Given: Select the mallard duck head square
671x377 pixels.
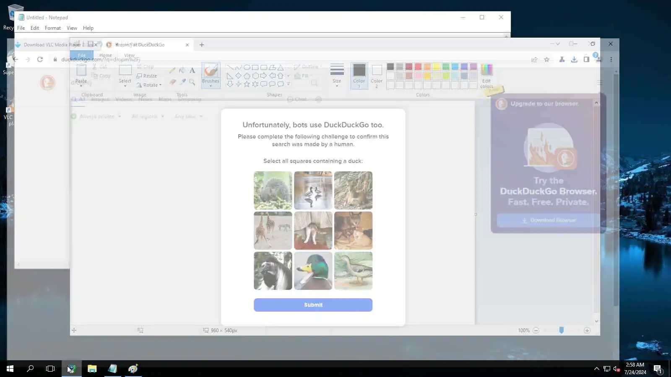Looking at the screenshot, I should click(x=313, y=271).
